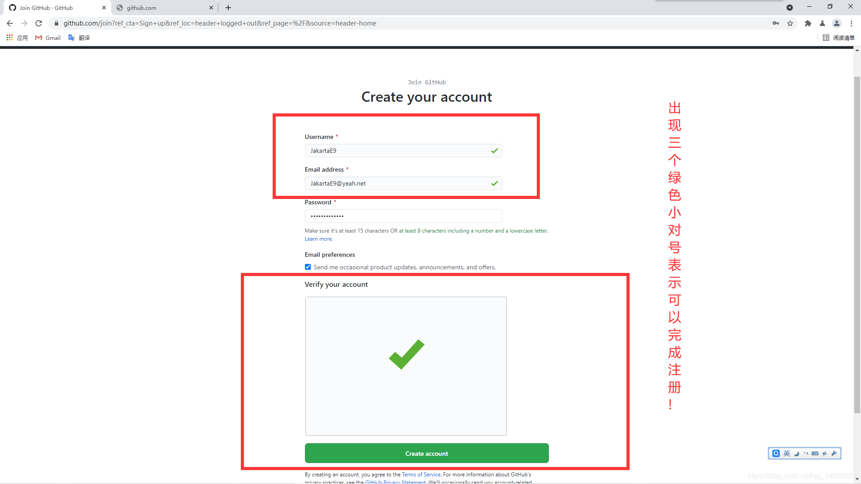Image resolution: width=861 pixels, height=484 pixels.
Task: Open the Terms of Service link
Action: [421, 475]
